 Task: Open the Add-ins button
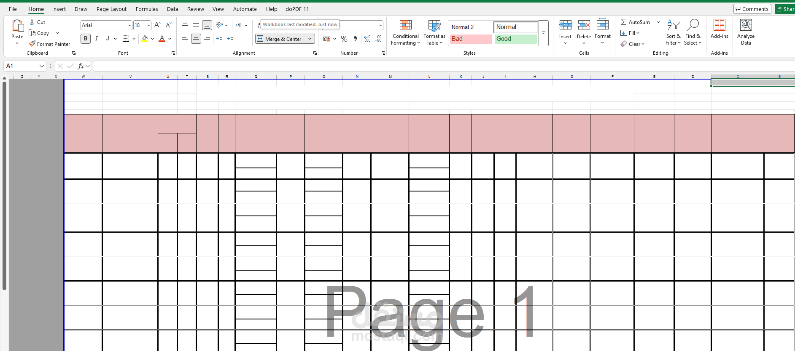tap(720, 29)
